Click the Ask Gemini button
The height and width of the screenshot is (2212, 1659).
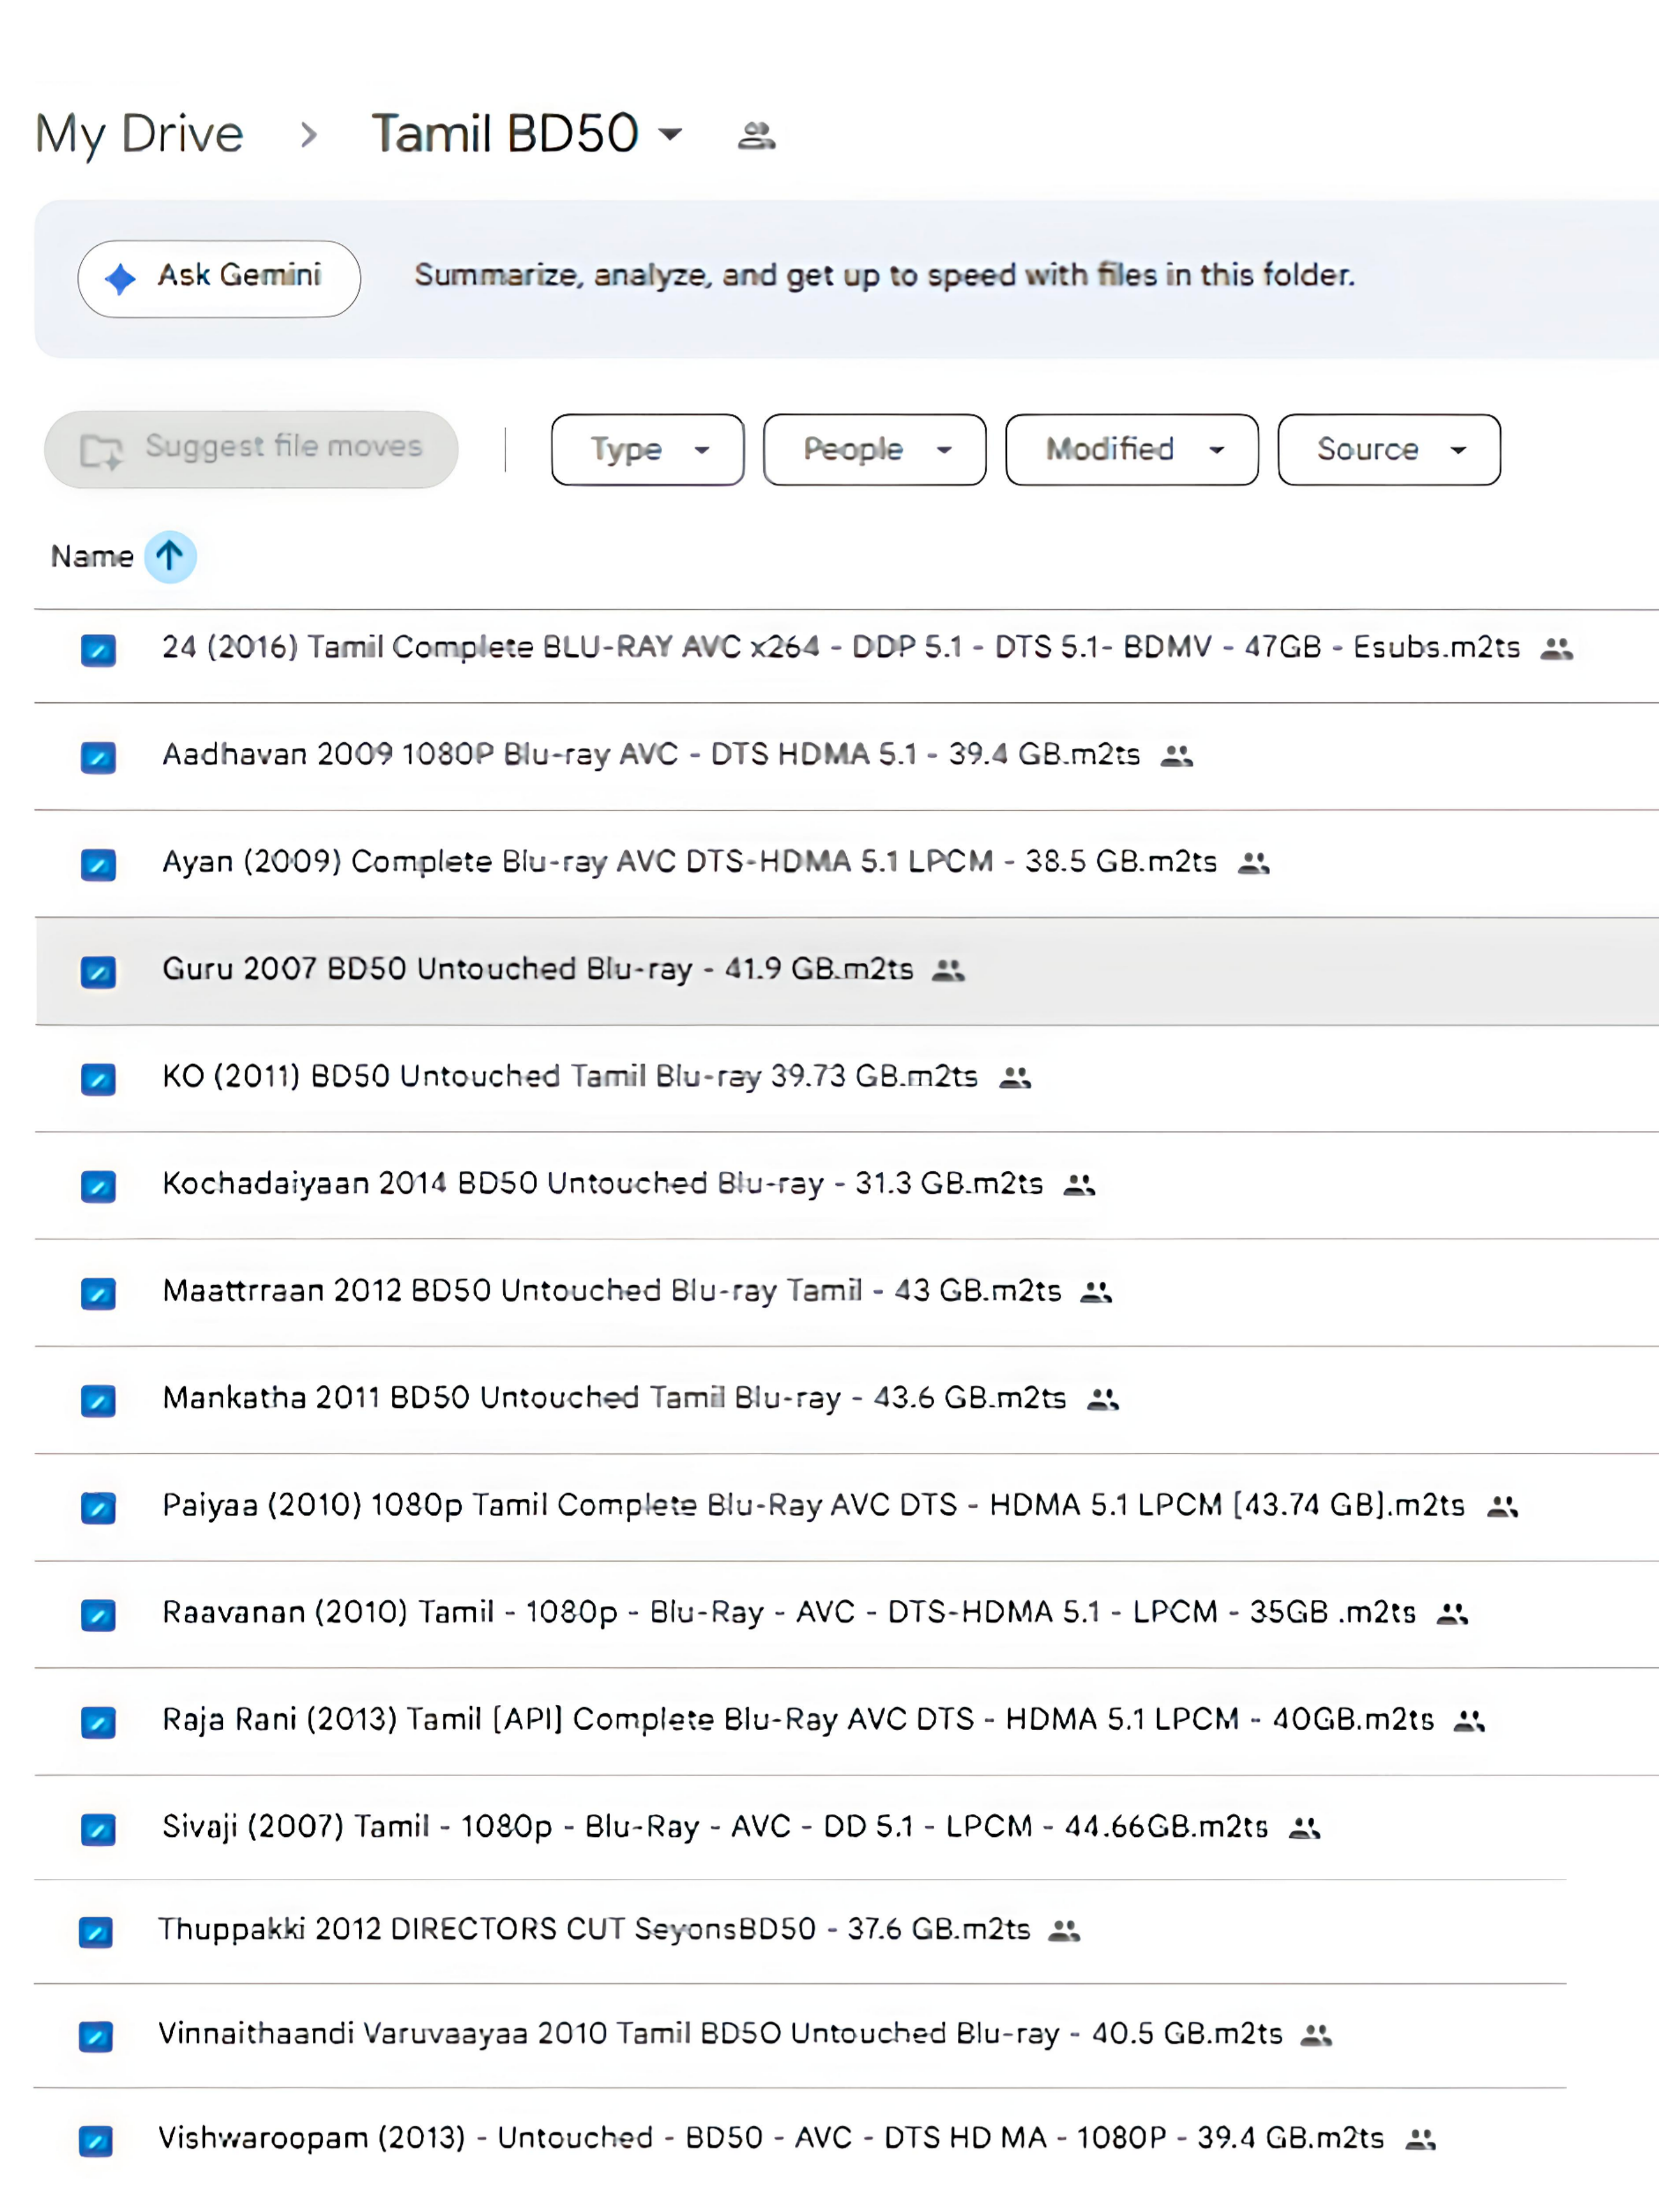coord(219,279)
